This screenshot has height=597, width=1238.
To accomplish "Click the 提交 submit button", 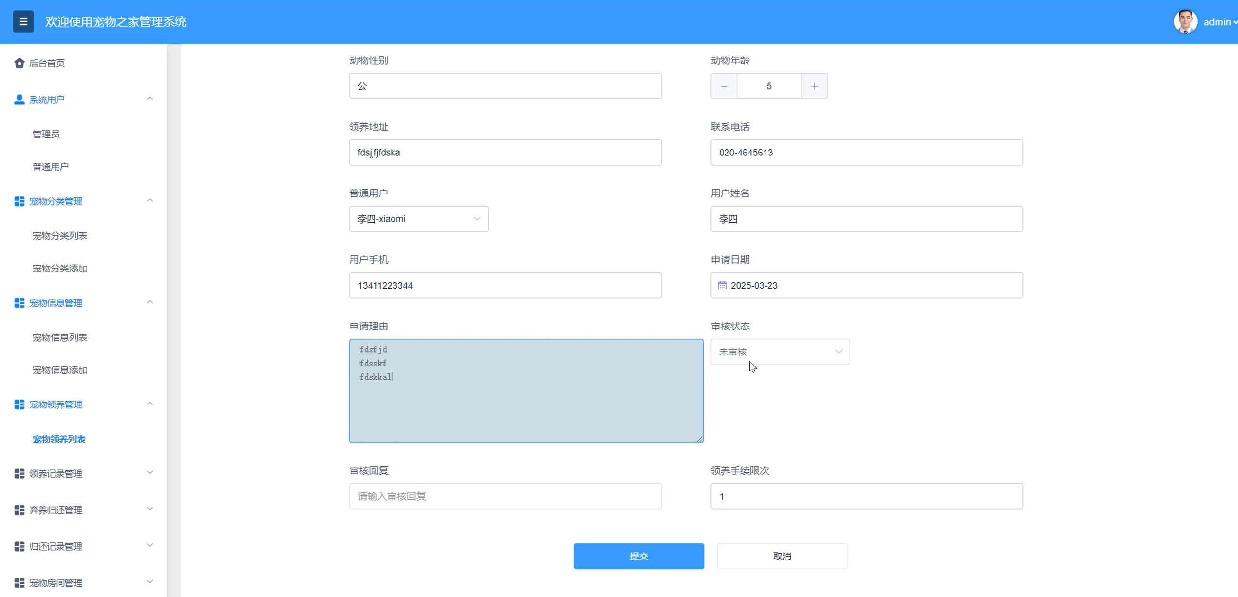I will point(638,556).
